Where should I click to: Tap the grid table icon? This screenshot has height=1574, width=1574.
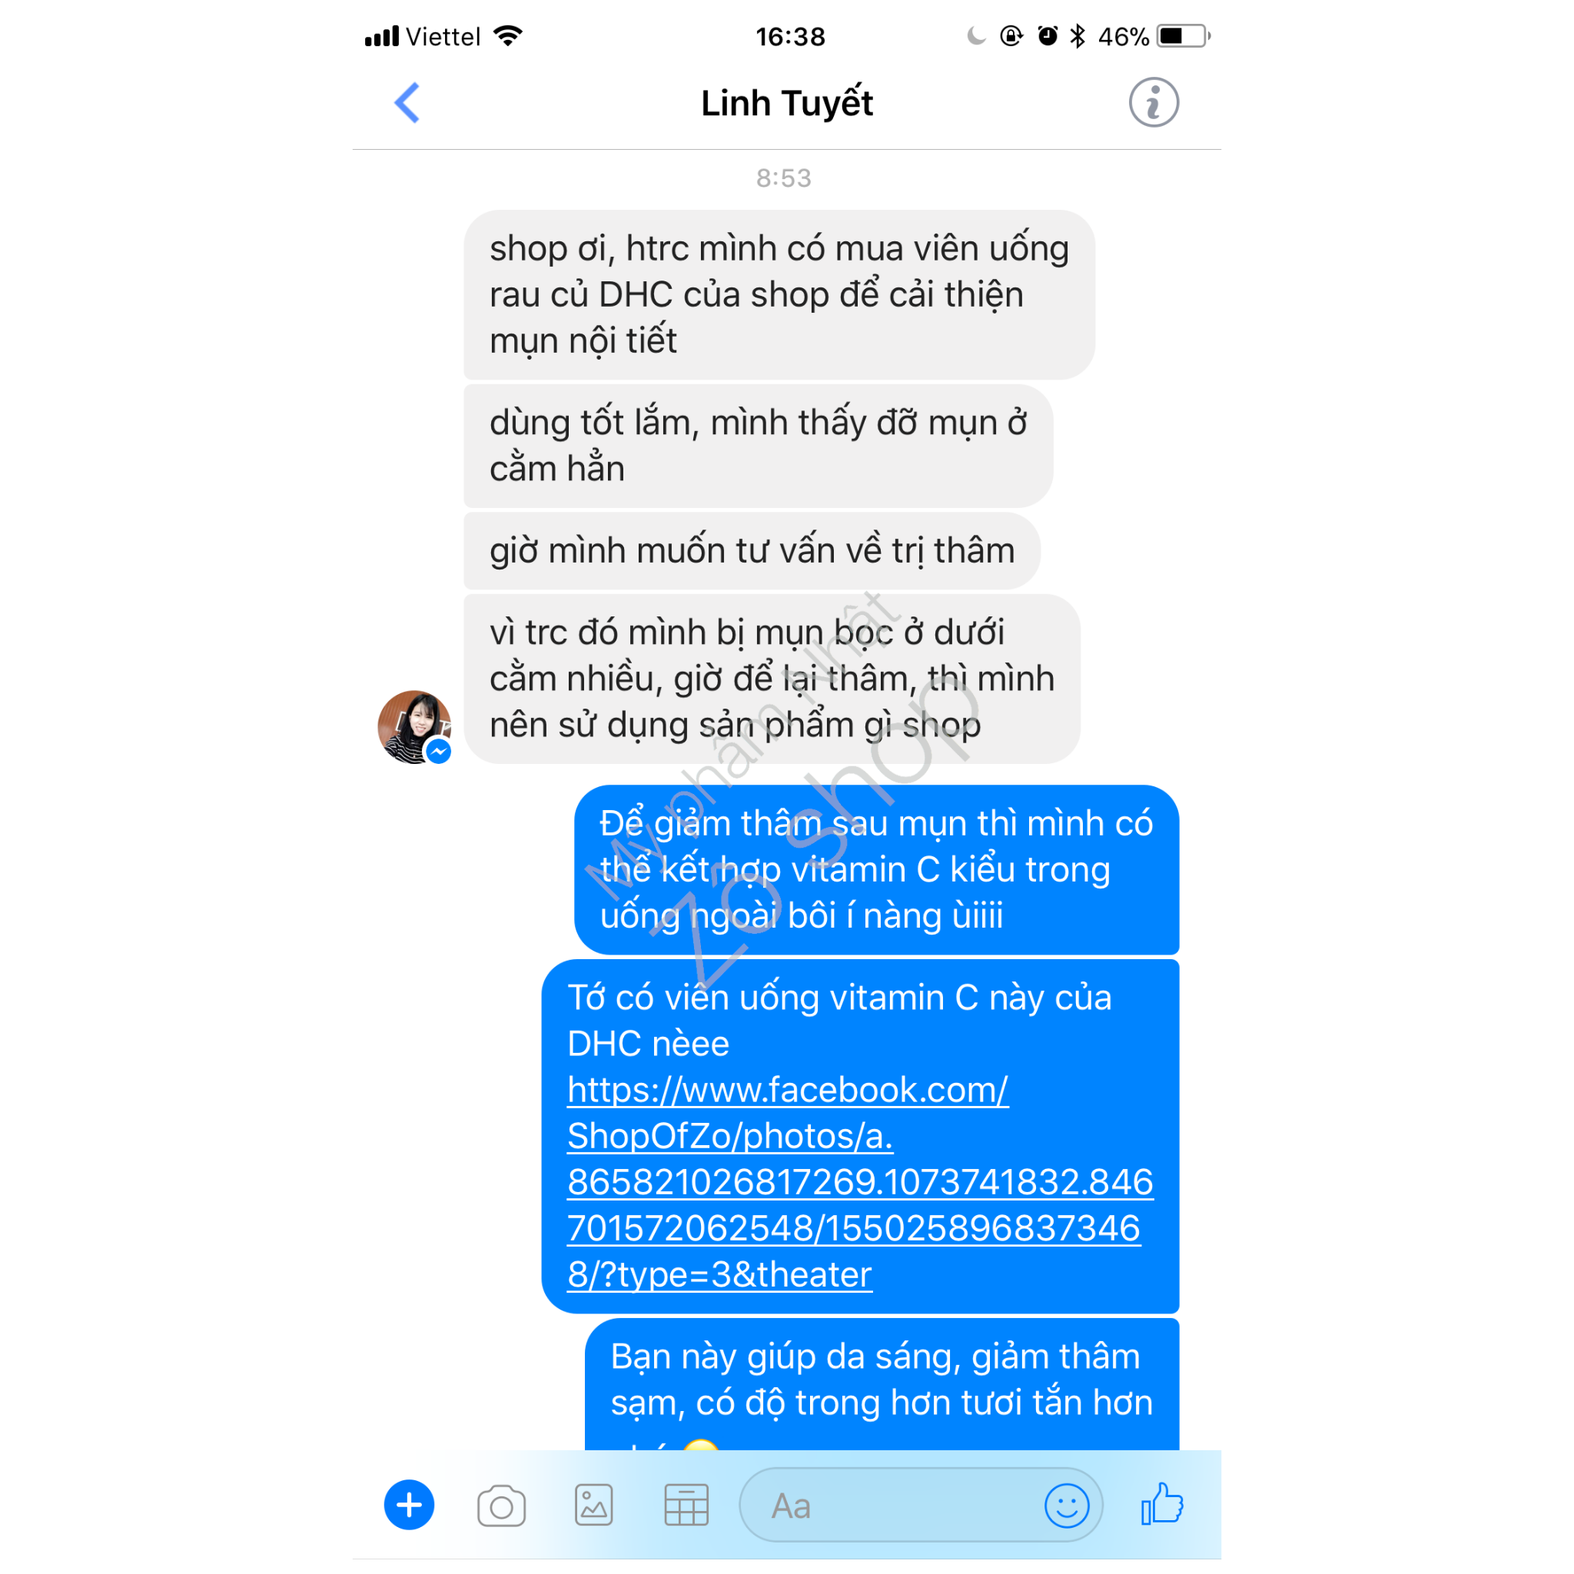(x=686, y=1505)
